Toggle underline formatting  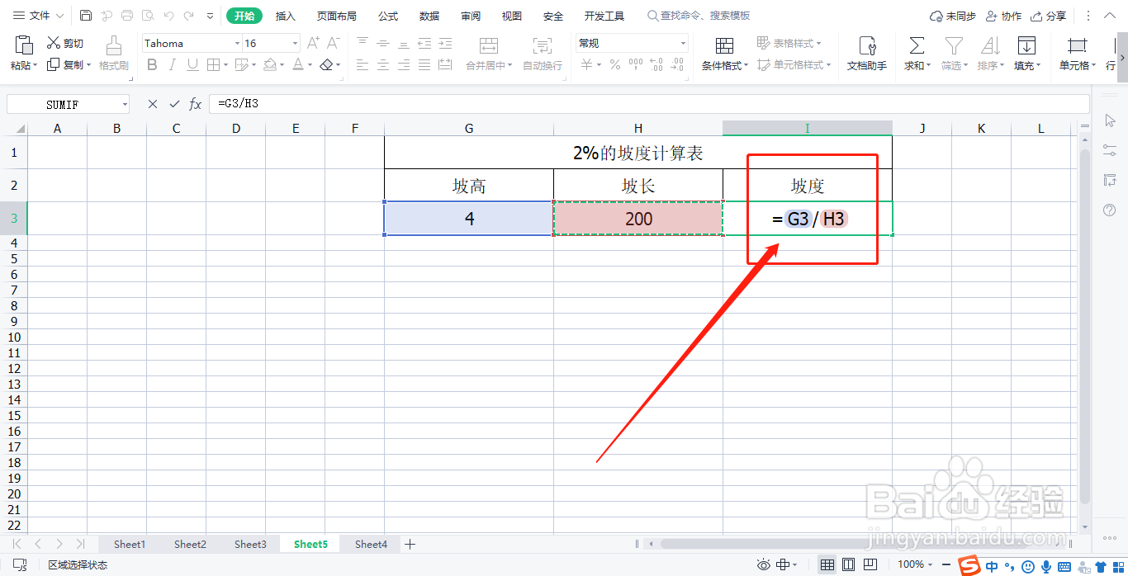click(191, 64)
